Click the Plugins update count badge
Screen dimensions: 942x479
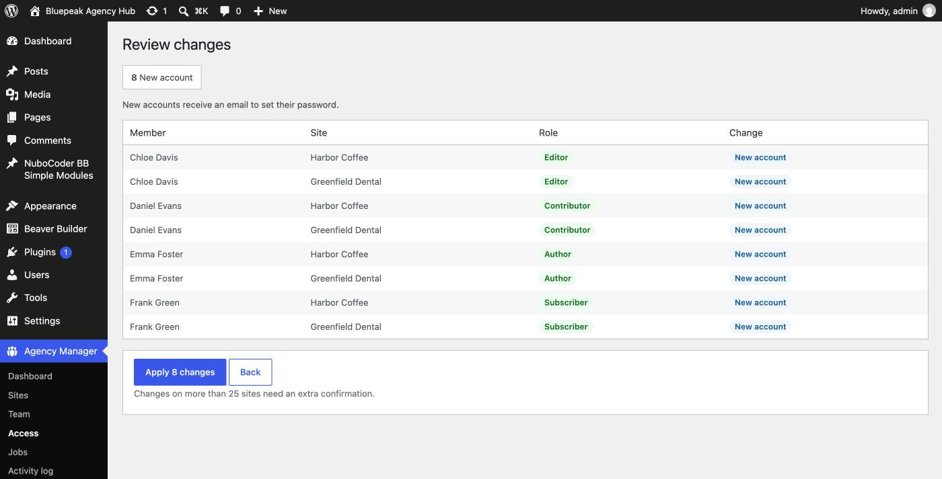pyautogui.click(x=66, y=253)
